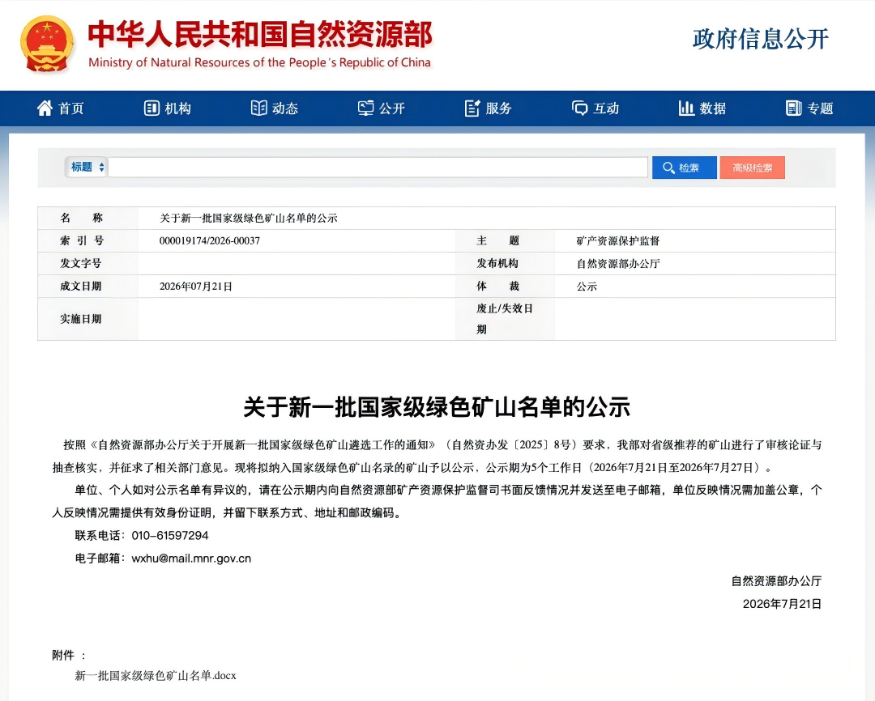Click the 中华人民共和国自然资源部 site title
This screenshot has width=875, height=701.
click(260, 34)
